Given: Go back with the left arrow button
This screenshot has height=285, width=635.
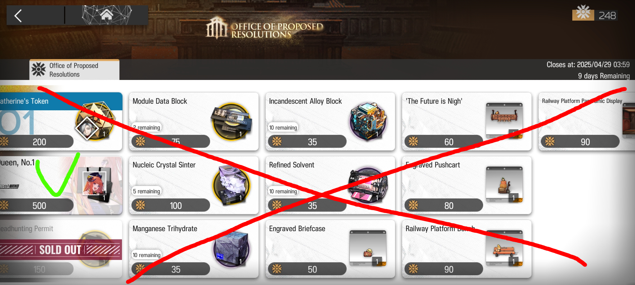Looking at the screenshot, I should pos(18,16).
